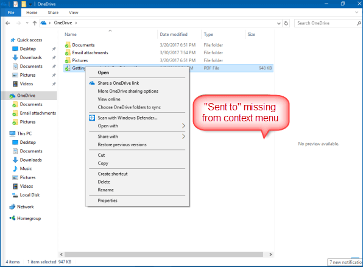Open Videos under This PC

26,186
